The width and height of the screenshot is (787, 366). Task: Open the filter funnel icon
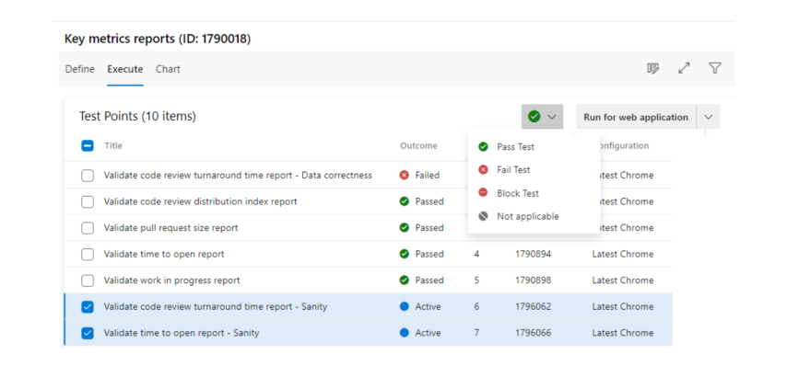coord(715,69)
